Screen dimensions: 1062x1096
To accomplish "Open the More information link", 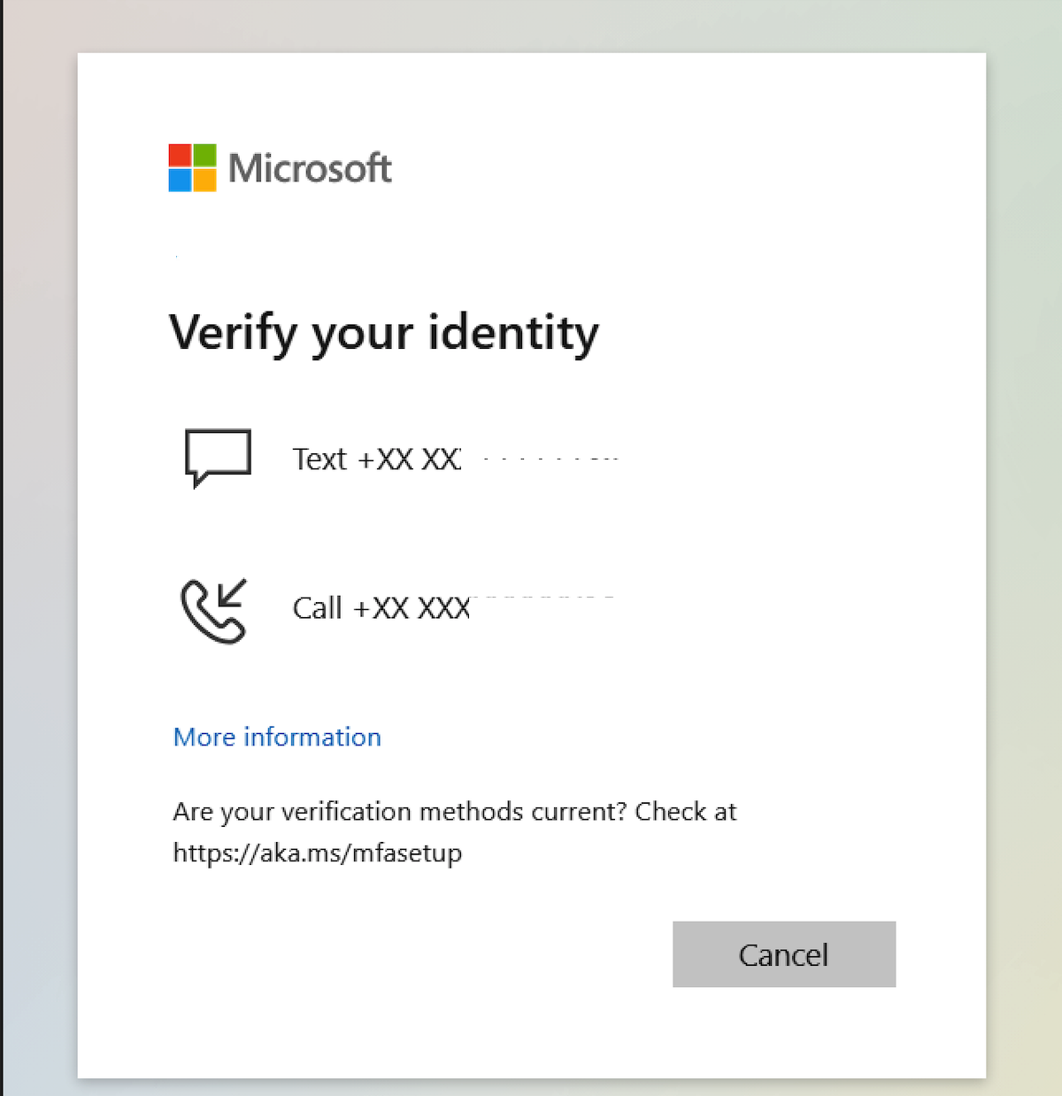I will (277, 737).
